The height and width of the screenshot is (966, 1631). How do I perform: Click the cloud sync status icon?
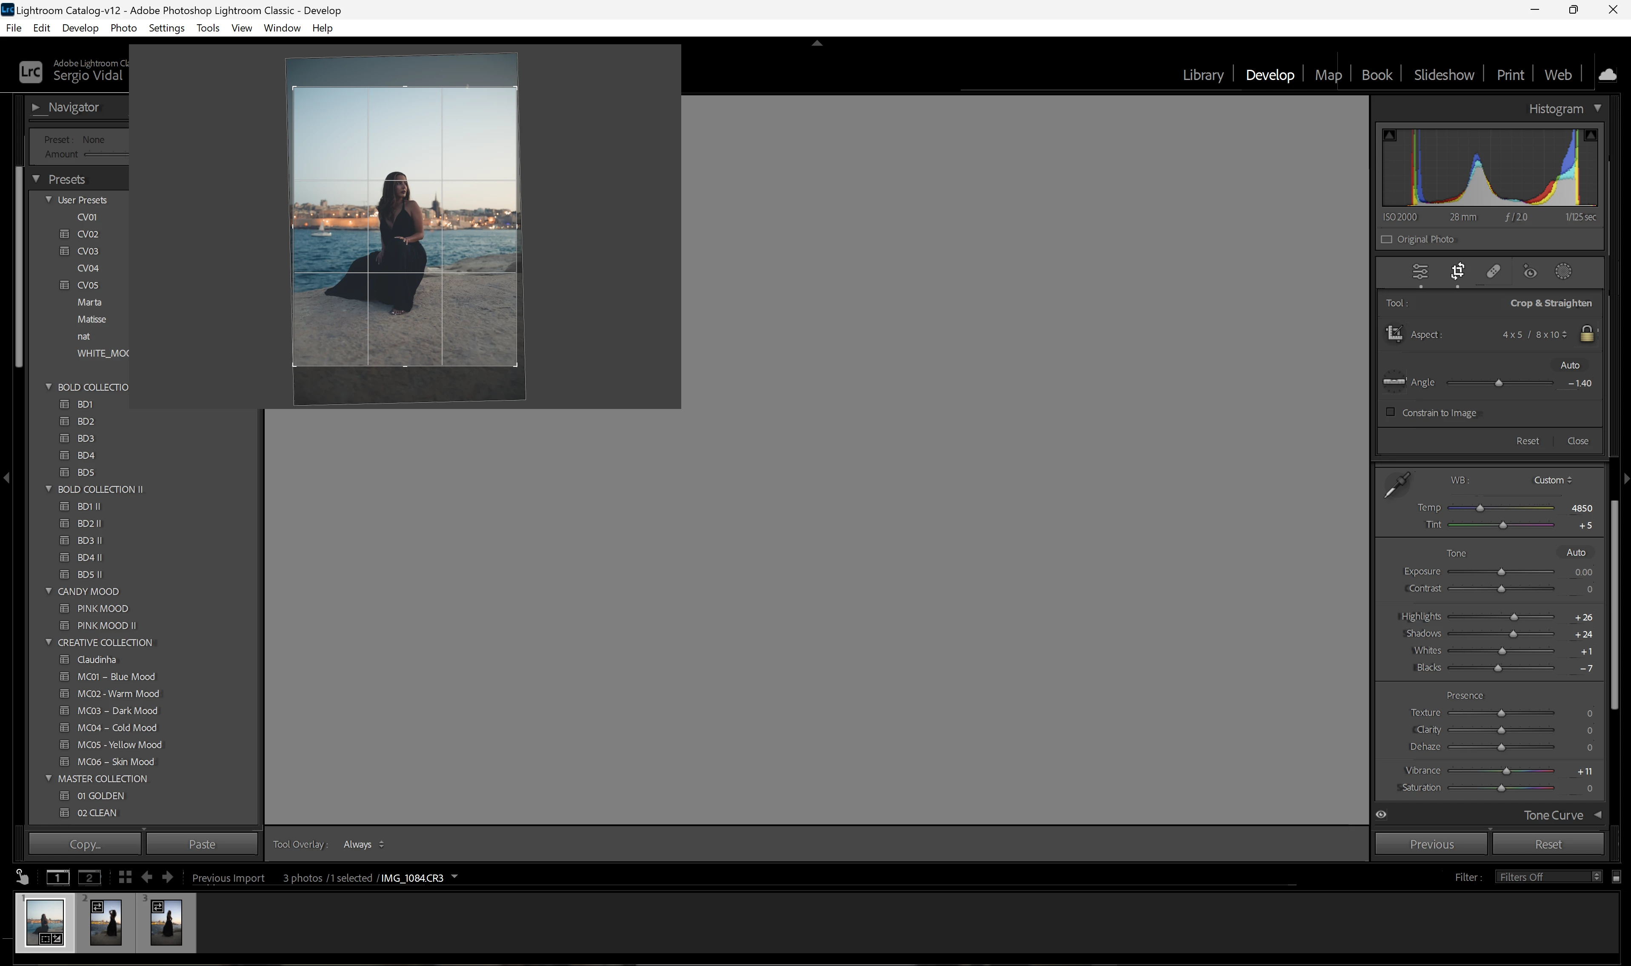click(1608, 75)
